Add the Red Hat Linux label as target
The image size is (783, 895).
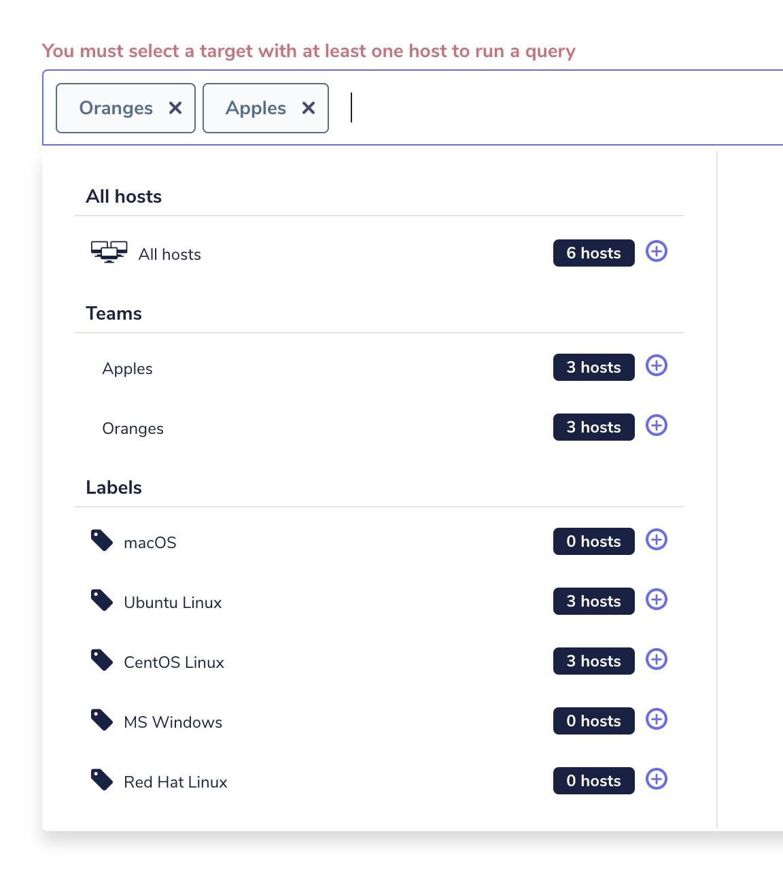click(x=656, y=779)
